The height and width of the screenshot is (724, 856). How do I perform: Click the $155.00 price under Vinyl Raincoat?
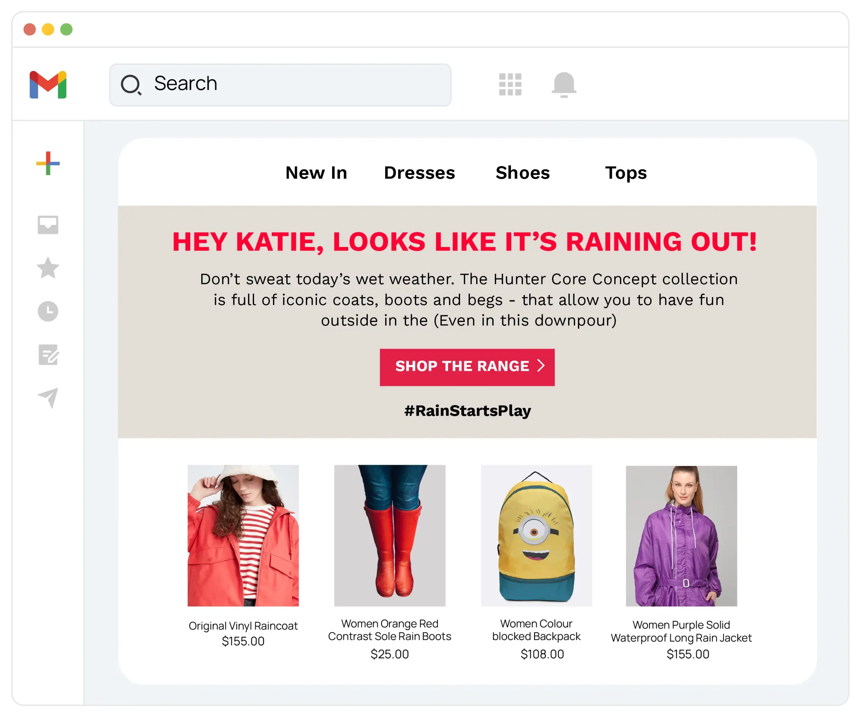(x=243, y=641)
